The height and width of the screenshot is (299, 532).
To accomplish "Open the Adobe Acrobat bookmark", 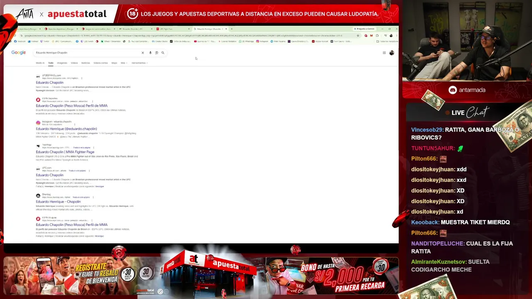I will click(x=320, y=41).
